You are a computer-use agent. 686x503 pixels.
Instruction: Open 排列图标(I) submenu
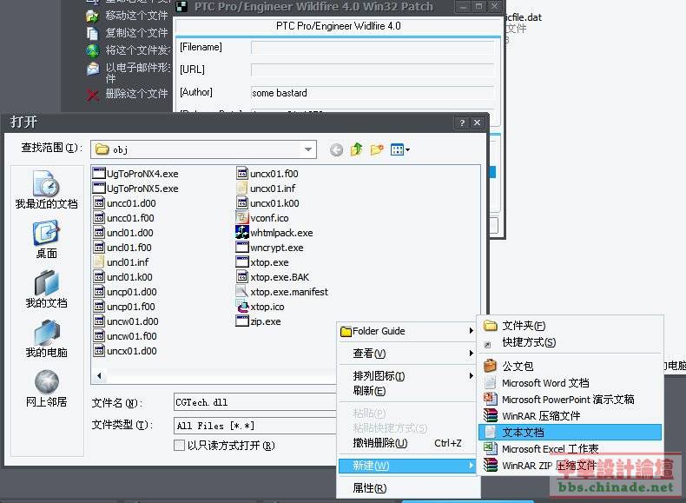[407, 376]
